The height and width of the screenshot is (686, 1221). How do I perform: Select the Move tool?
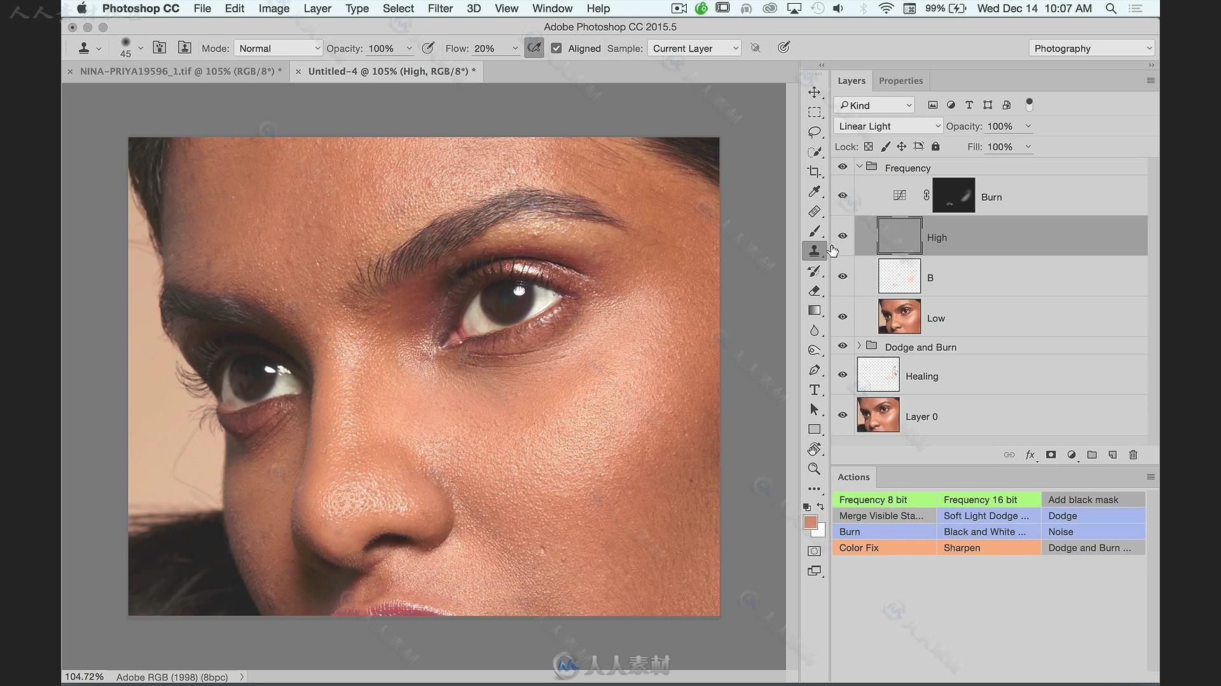tap(814, 91)
